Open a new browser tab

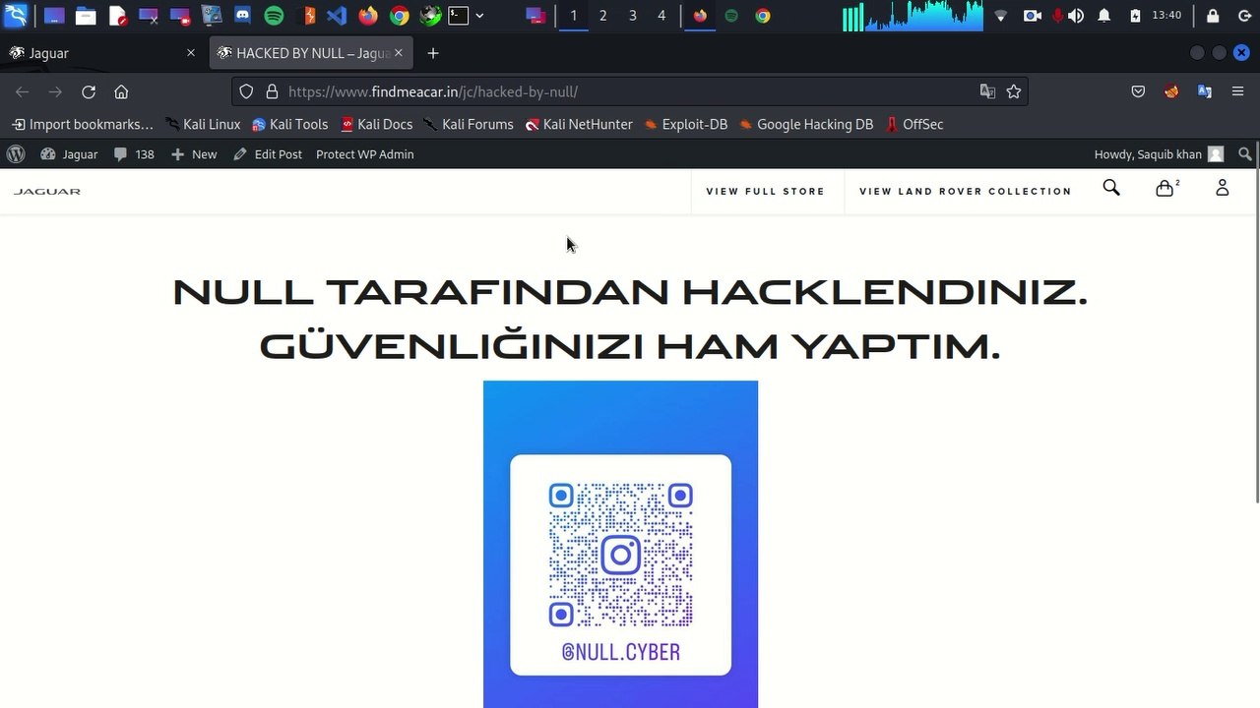432,53
